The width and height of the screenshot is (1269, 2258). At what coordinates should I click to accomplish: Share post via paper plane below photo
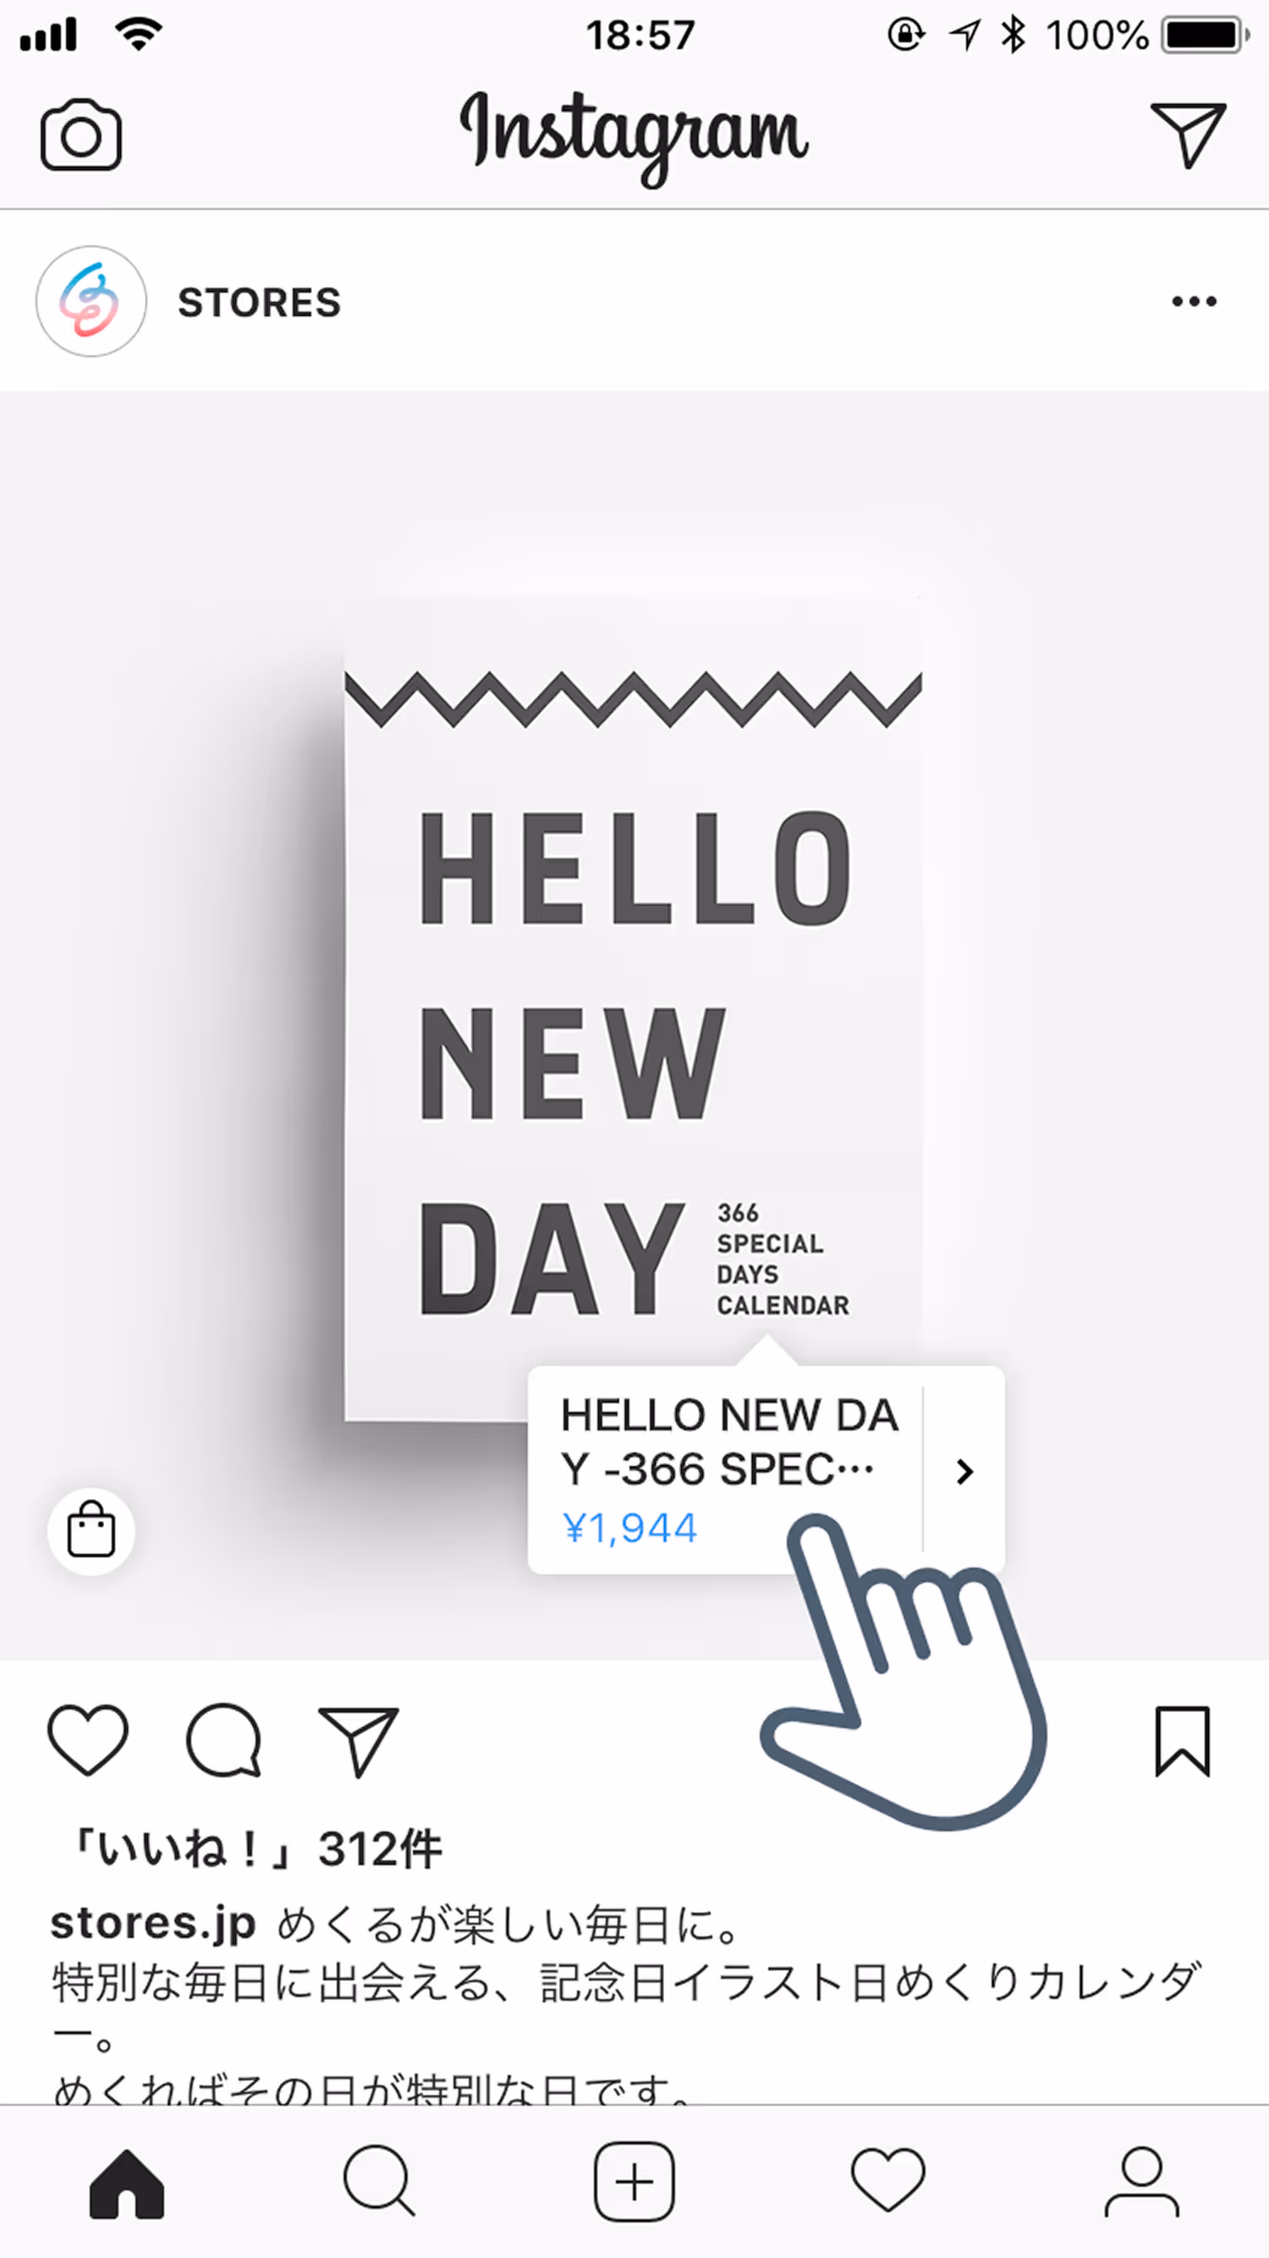tap(358, 1741)
